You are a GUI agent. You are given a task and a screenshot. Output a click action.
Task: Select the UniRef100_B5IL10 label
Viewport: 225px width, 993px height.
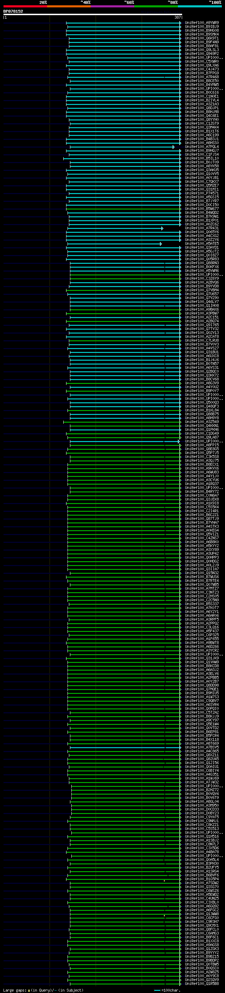[x=202, y=159]
